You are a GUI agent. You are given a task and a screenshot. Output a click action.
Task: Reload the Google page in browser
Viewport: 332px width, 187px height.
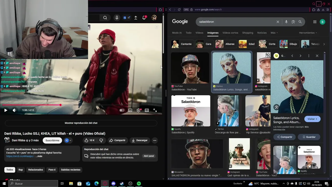click(x=179, y=10)
